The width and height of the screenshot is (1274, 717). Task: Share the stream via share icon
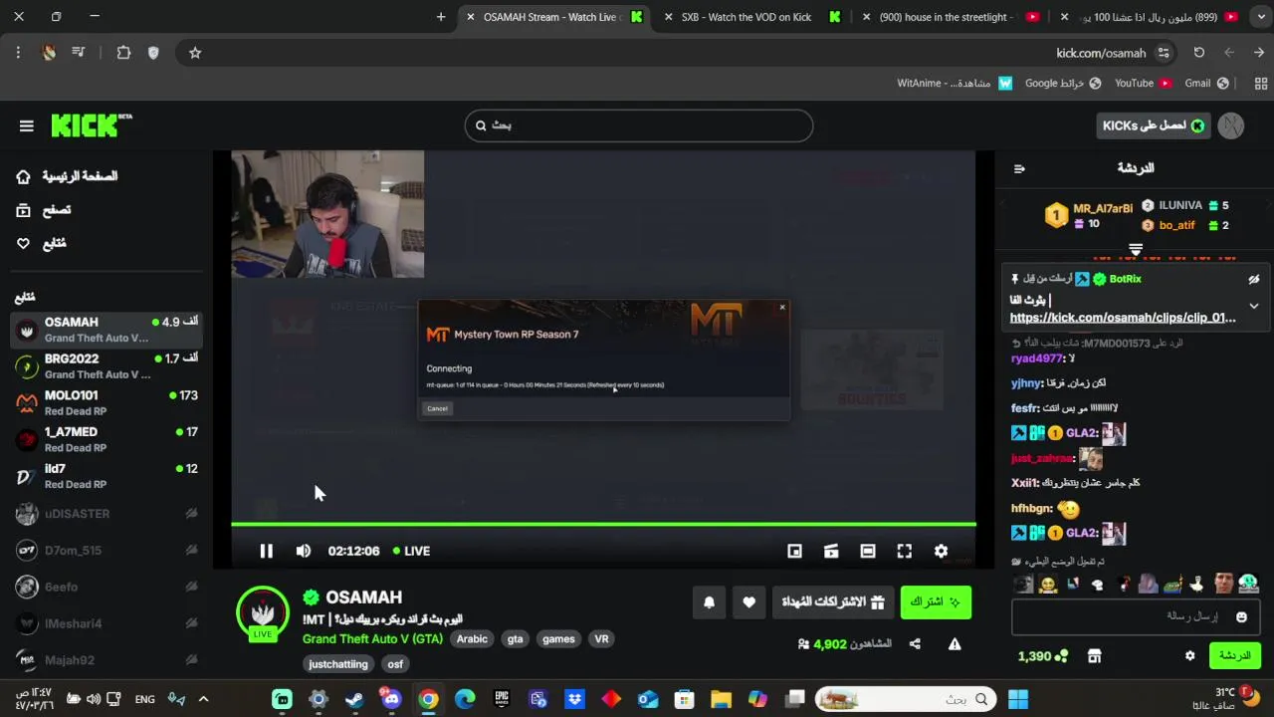point(915,644)
